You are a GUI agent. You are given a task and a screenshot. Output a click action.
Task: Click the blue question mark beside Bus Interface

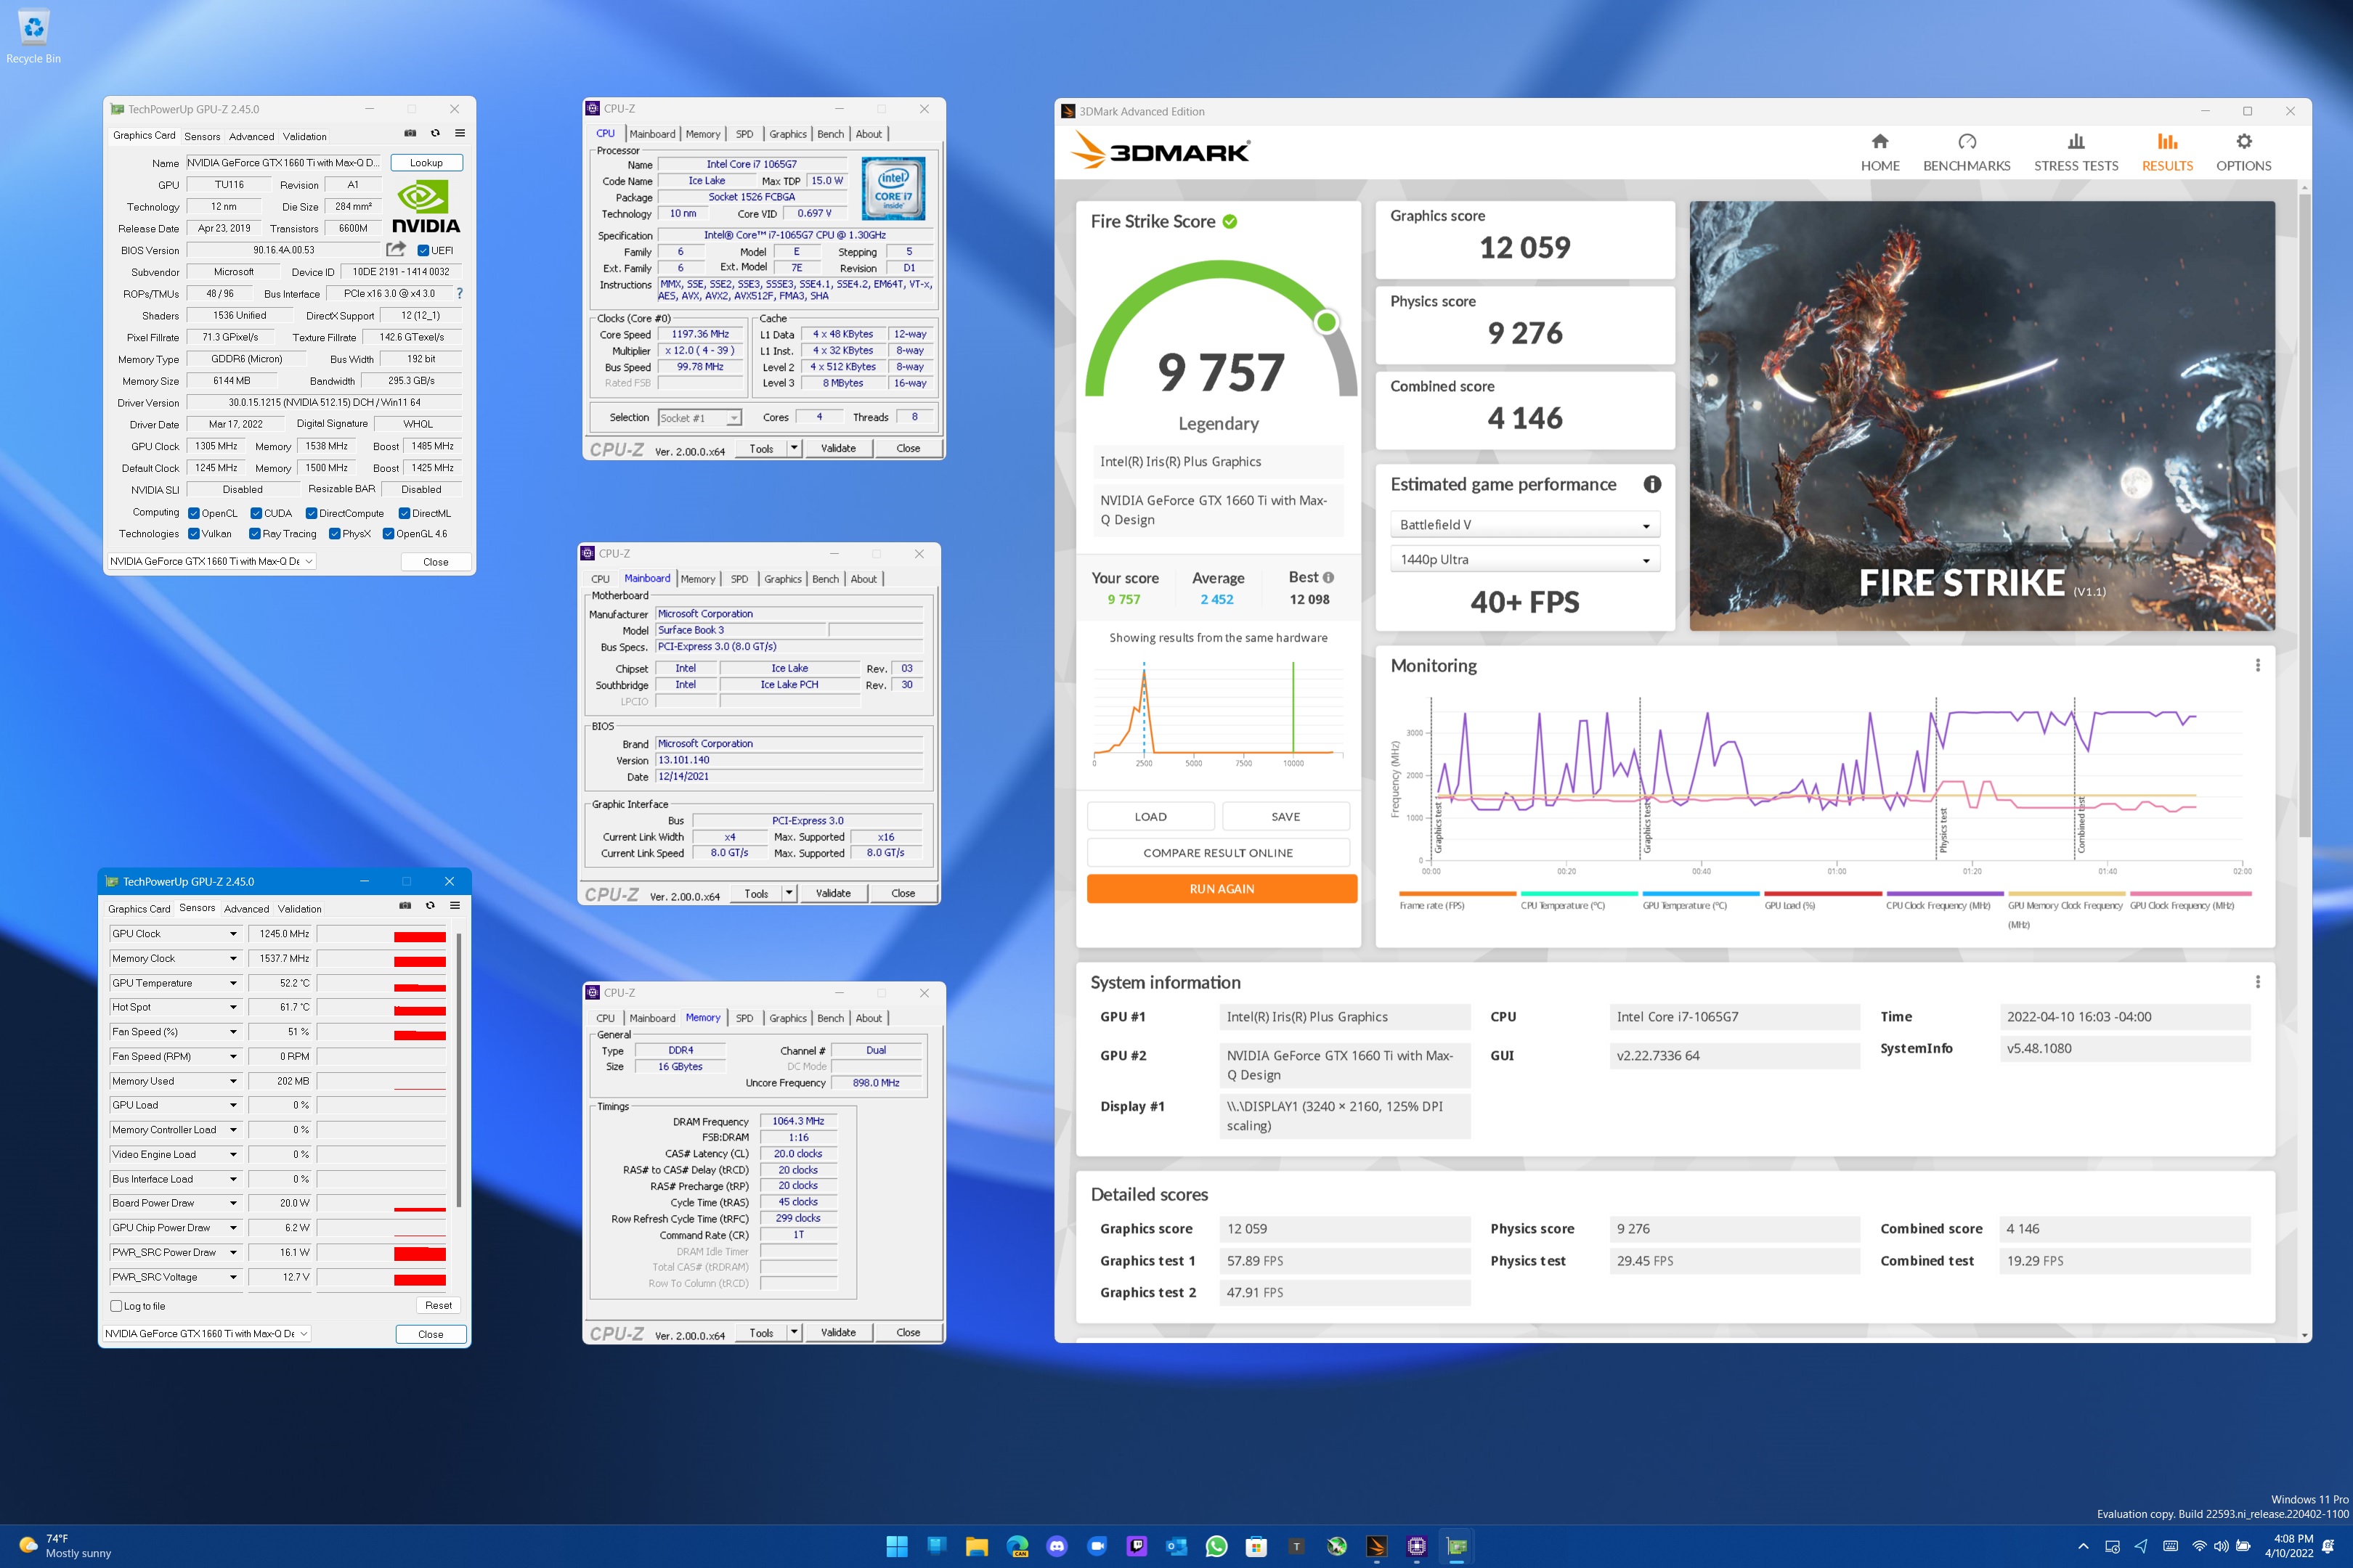[x=459, y=293]
